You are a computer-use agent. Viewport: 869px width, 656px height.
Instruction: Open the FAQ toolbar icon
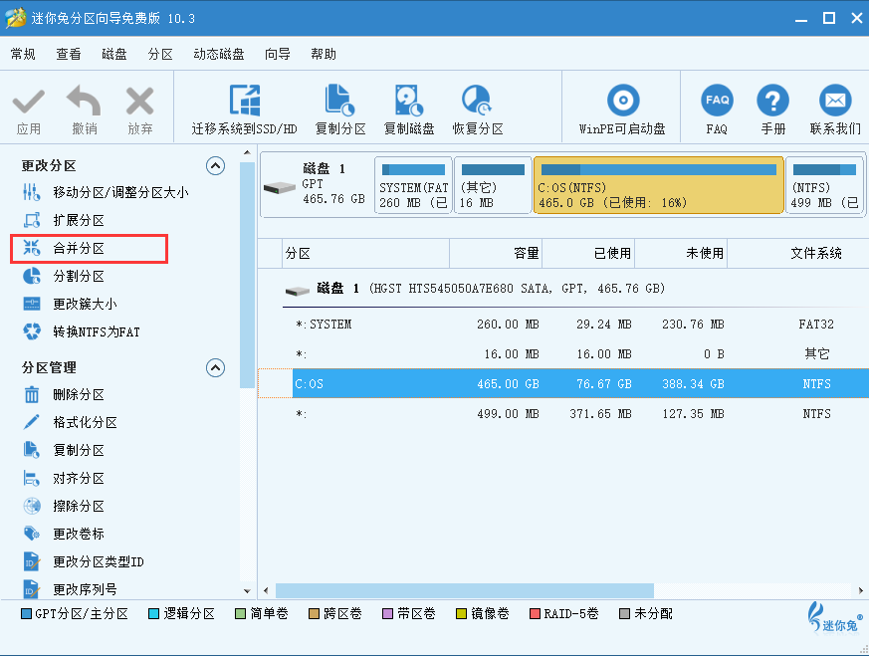pyautogui.click(x=717, y=101)
